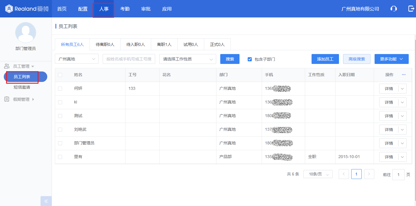The width and height of the screenshot is (416, 206).
Task: Expand the 假期管理 arrow
Action: click(33, 99)
